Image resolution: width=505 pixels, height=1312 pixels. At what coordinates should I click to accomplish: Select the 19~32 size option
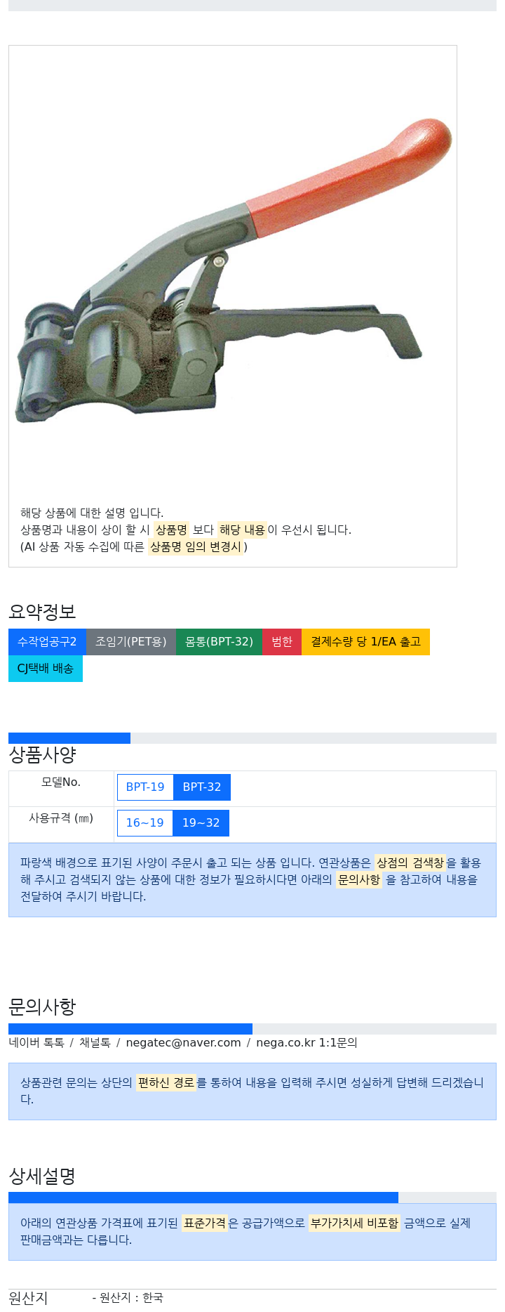(x=201, y=823)
